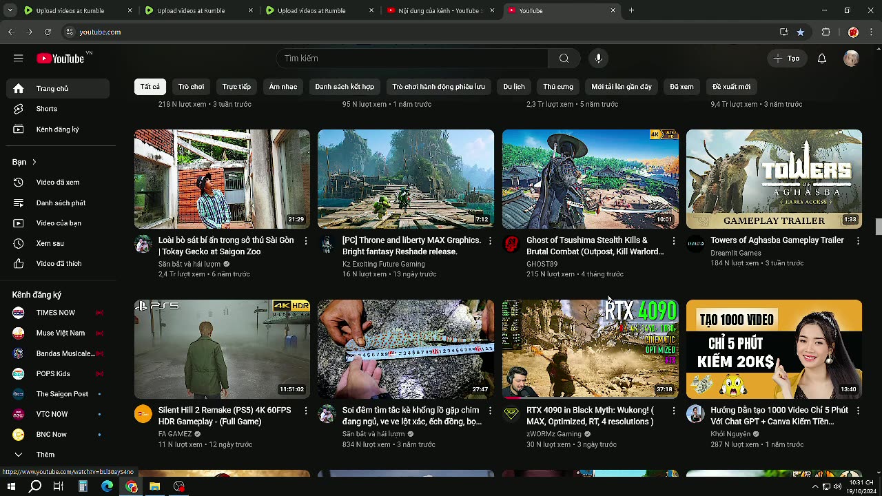Open Tokay Gecko Saigon Zoo thumbnail

pos(222,179)
